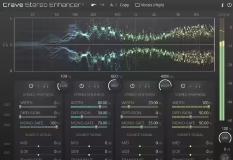Toggle the band 1 power button

pyautogui.click(x=31, y=86)
